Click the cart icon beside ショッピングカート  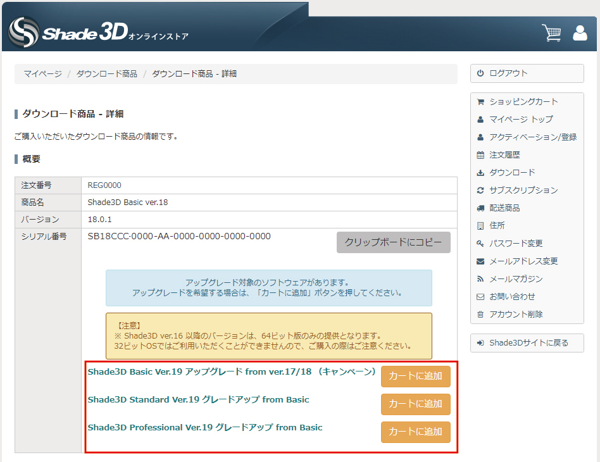[480, 102]
